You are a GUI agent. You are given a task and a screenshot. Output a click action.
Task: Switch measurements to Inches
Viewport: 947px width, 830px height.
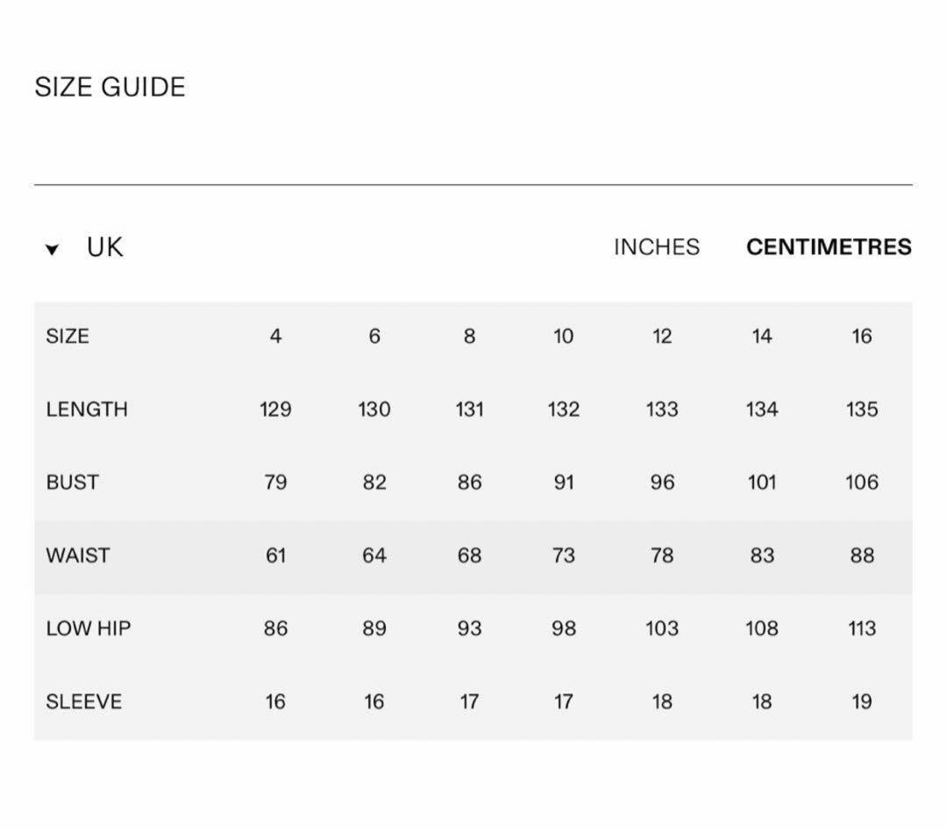coord(657,247)
